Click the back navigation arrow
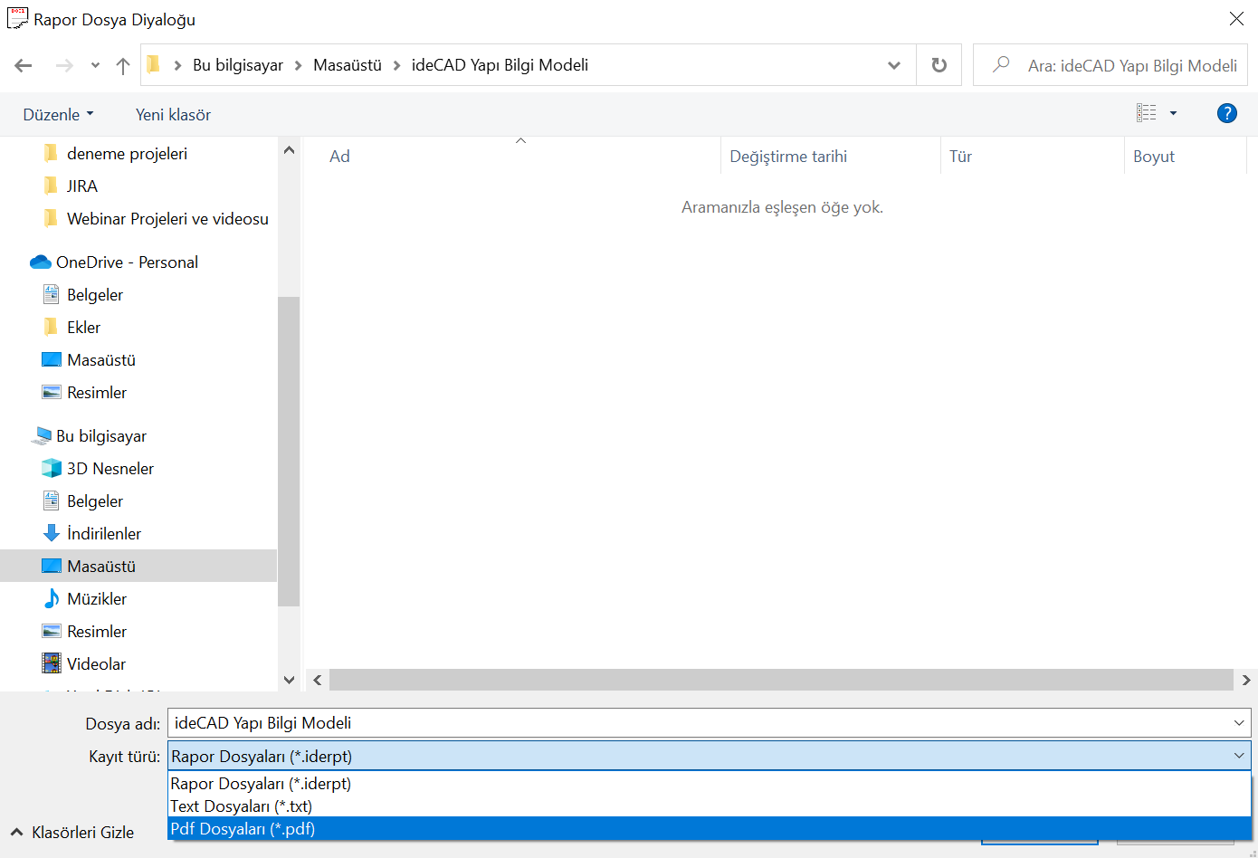 [24, 65]
